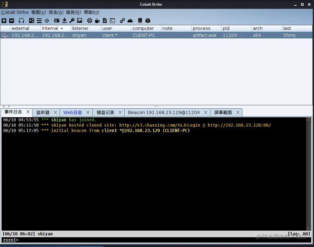
Task: Click the document Office macro icon
Action: (x=105, y=20)
